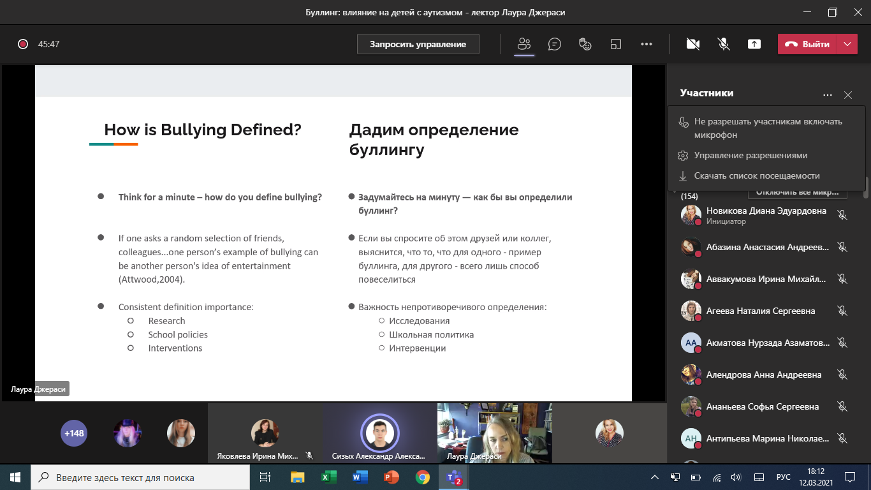The height and width of the screenshot is (490, 871).
Task: Open the share content tray icon
Action: click(754, 44)
